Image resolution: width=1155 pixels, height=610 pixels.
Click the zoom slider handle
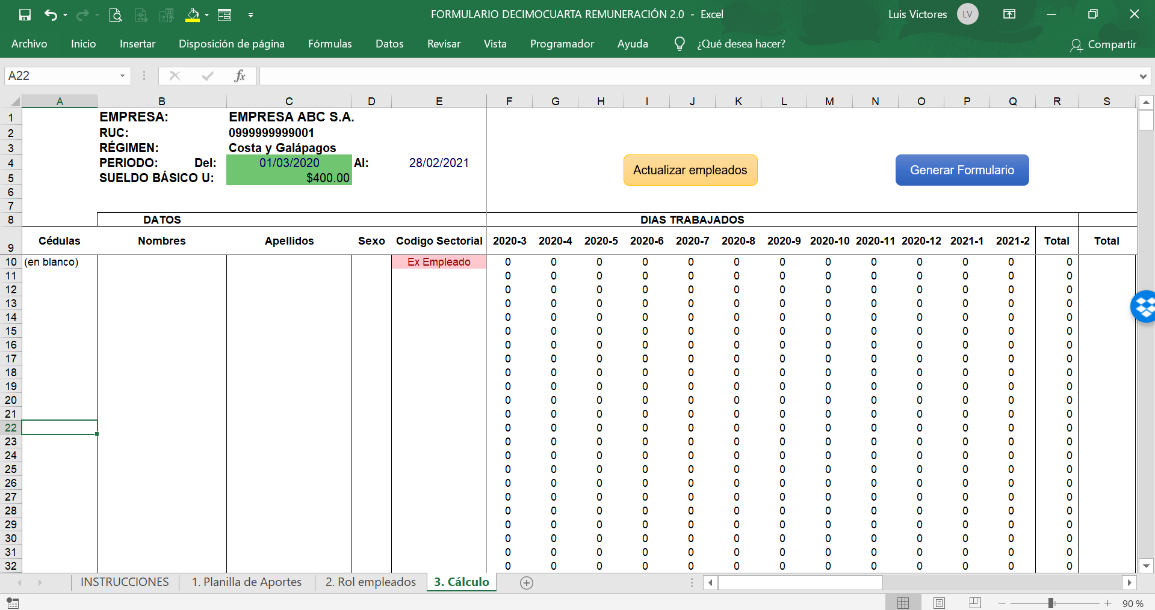pyautogui.click(x=1051, y=603)
